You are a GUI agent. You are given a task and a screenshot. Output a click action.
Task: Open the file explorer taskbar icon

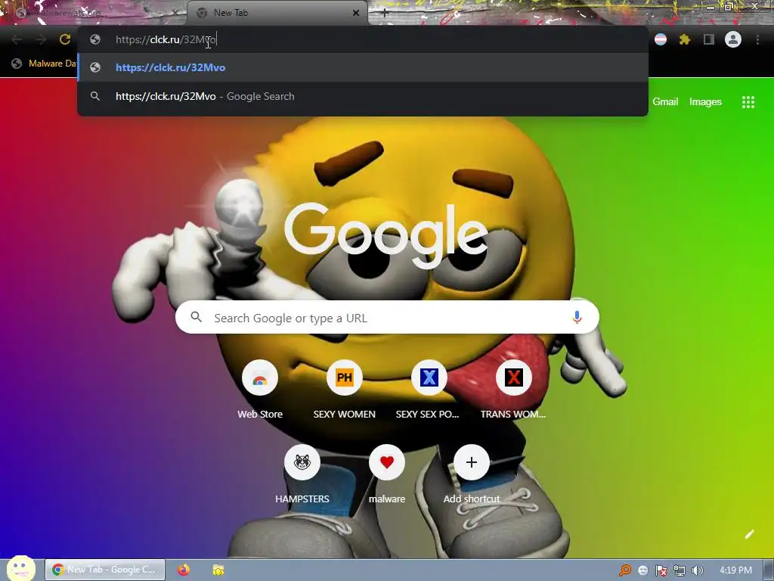coord(218,570)
